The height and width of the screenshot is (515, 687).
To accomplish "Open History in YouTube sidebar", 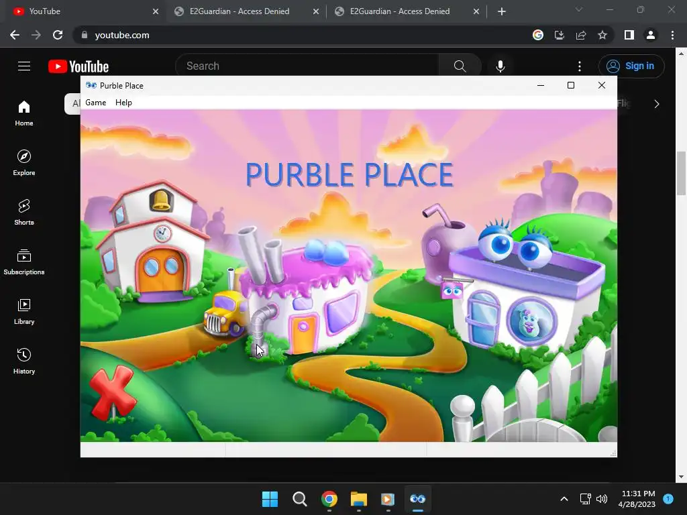I will [x=24, y=361].
